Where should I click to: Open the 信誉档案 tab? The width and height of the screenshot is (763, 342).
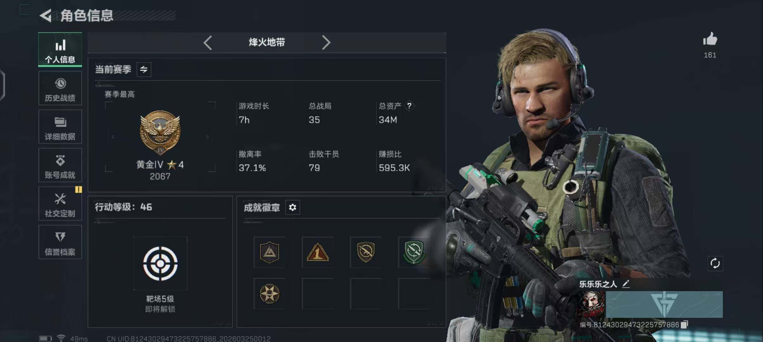60,242
